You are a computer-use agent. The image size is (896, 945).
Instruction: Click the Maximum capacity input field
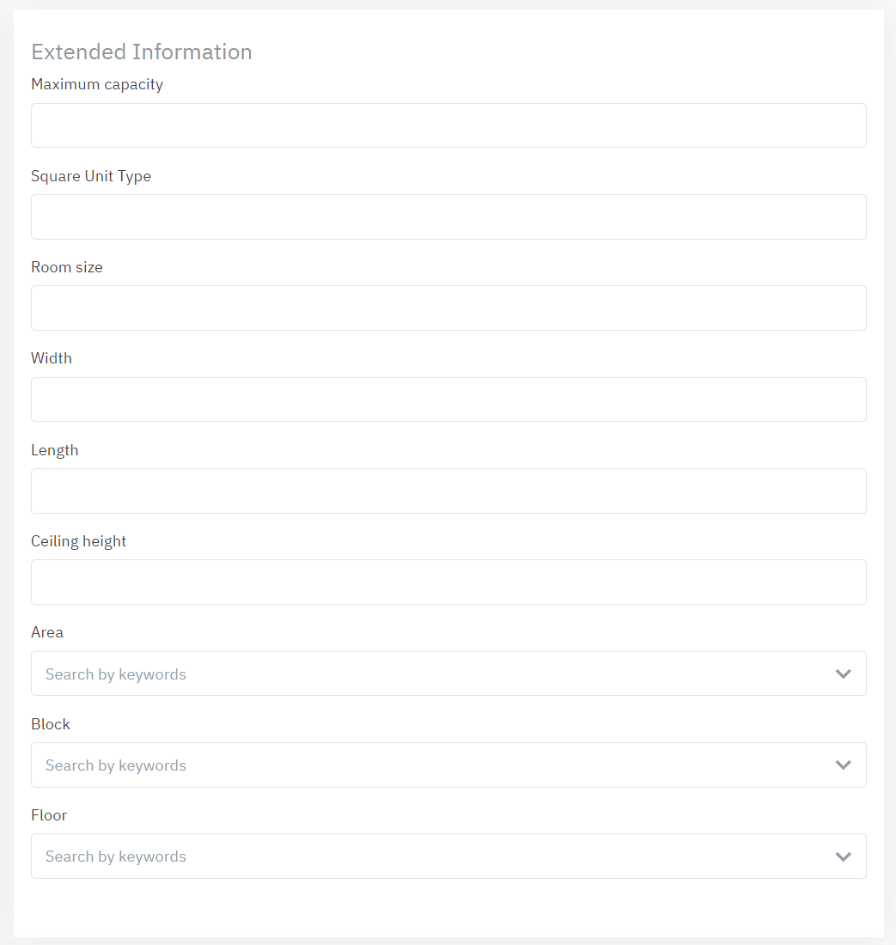(448, 125)
